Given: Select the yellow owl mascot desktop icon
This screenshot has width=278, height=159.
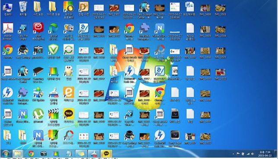Looking at the screenshot, I should (69, 73).
